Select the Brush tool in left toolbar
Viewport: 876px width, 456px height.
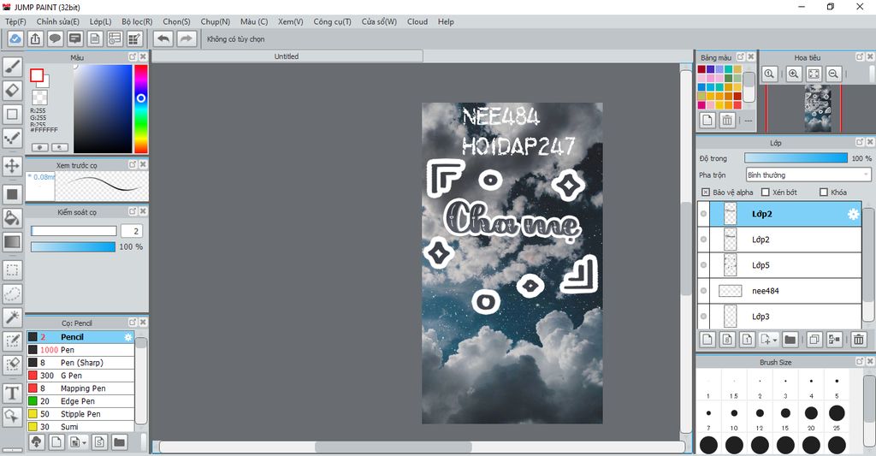point(12,67)
